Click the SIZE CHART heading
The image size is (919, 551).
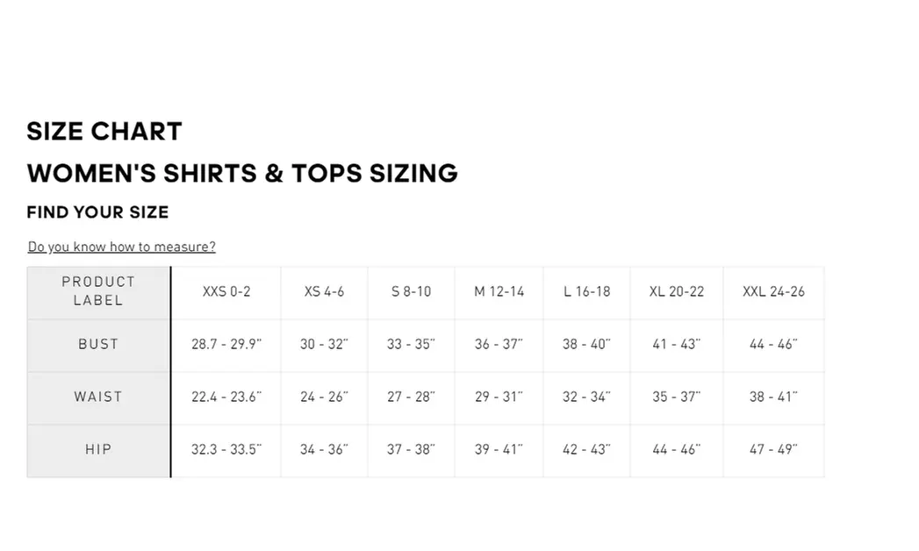pyautogui.click(x=104, y=132)
